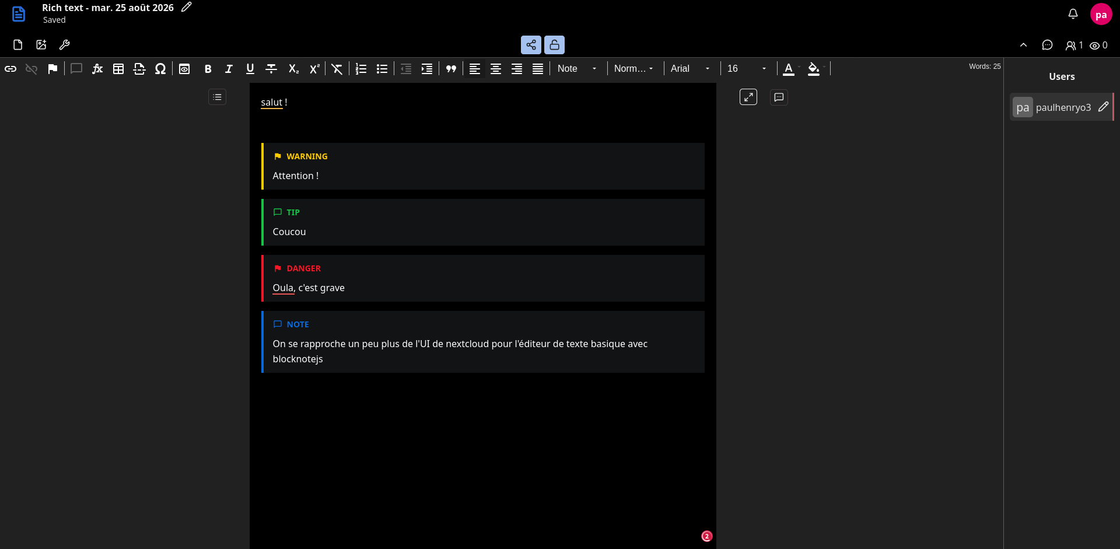The image size is (1120, 549).
Task: Click the DANGER callout text line
Action: click(x=309, y=288)
